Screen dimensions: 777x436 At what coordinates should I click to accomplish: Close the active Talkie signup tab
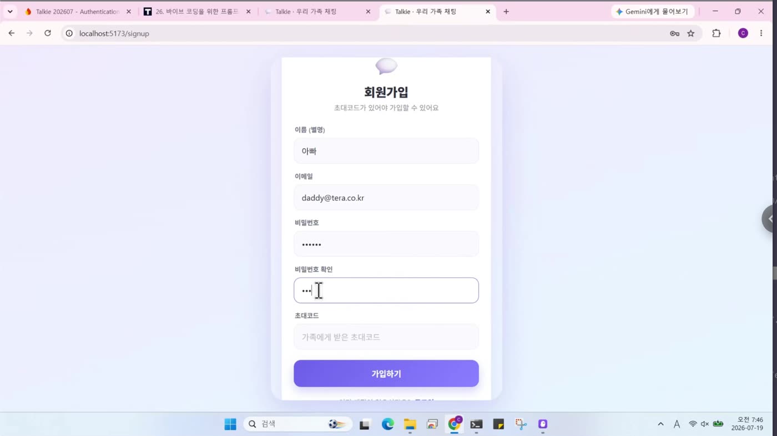(x=488, y=12)
